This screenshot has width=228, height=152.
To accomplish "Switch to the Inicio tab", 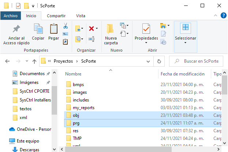I will coord(31,16).
